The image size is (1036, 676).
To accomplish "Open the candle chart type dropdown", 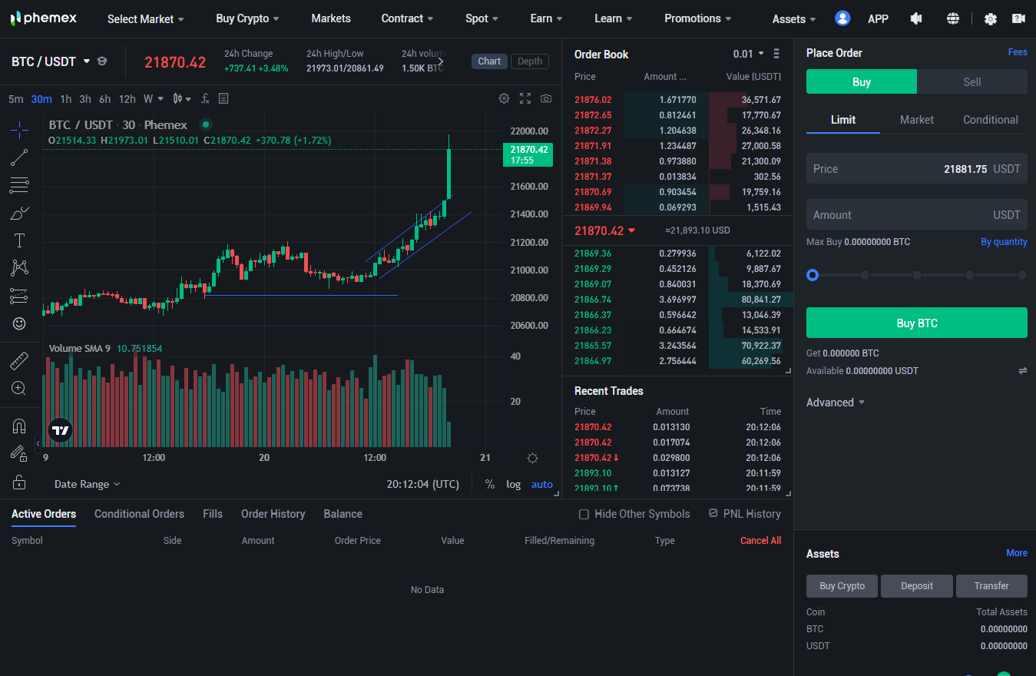I will click(182, 98).
